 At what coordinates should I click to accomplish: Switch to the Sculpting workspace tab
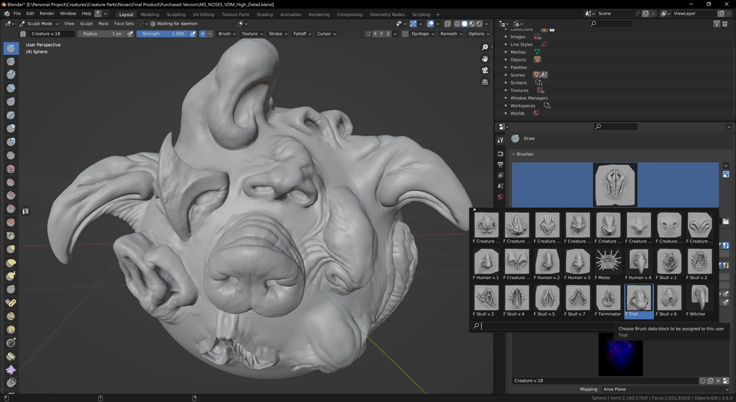click(176, 14)
